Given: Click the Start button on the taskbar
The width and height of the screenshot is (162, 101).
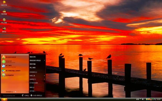Looking at the screenshot, I should (4, 99).
